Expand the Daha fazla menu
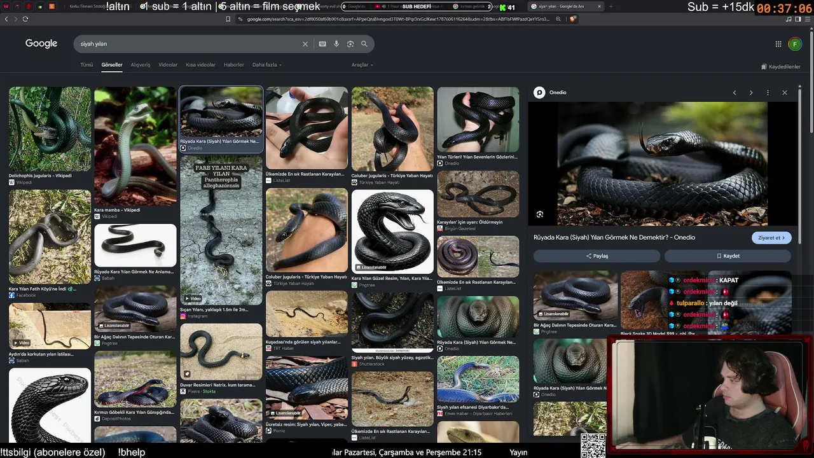814x458 pixels. coord(267,65)
